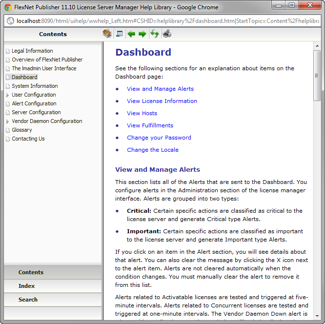The image size is (325, 324).
Task: Click the page icon beside System Information
Action: tap(8, 86)
